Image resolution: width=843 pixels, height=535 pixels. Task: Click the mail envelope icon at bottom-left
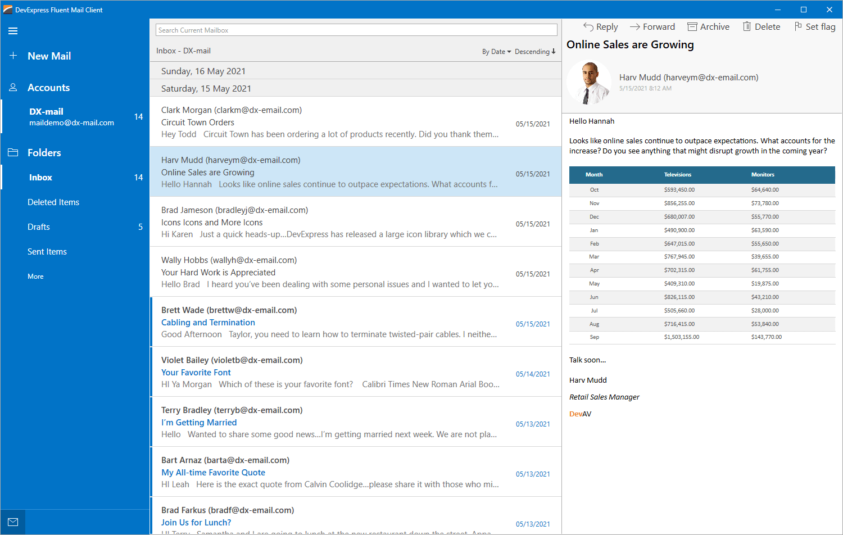[x=13, y=522]
